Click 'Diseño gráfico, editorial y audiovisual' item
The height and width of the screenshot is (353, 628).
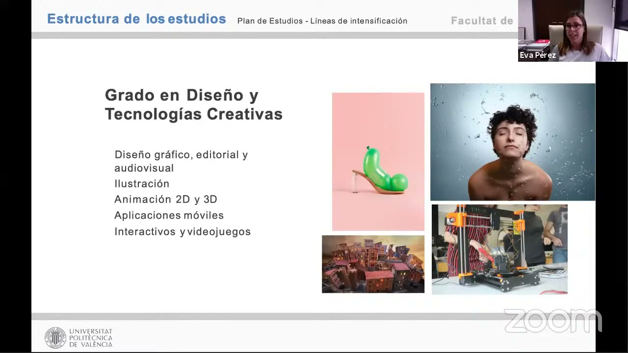click(x=181, y=161)
